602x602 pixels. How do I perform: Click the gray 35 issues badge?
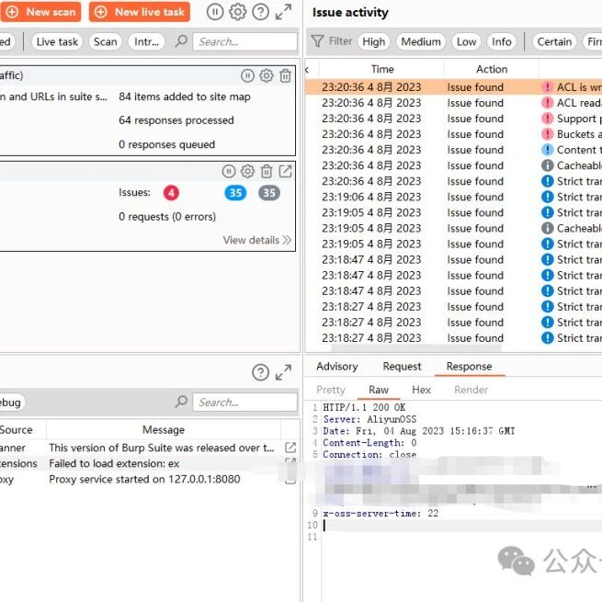269,193
